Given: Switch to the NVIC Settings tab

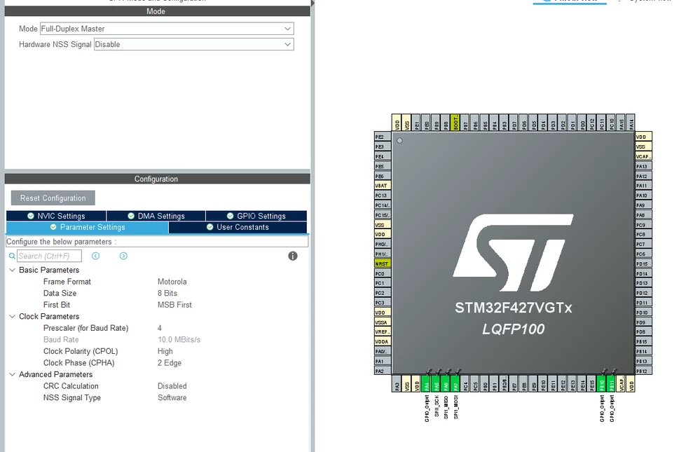Looking at the screenshot, I should [56, 216].
